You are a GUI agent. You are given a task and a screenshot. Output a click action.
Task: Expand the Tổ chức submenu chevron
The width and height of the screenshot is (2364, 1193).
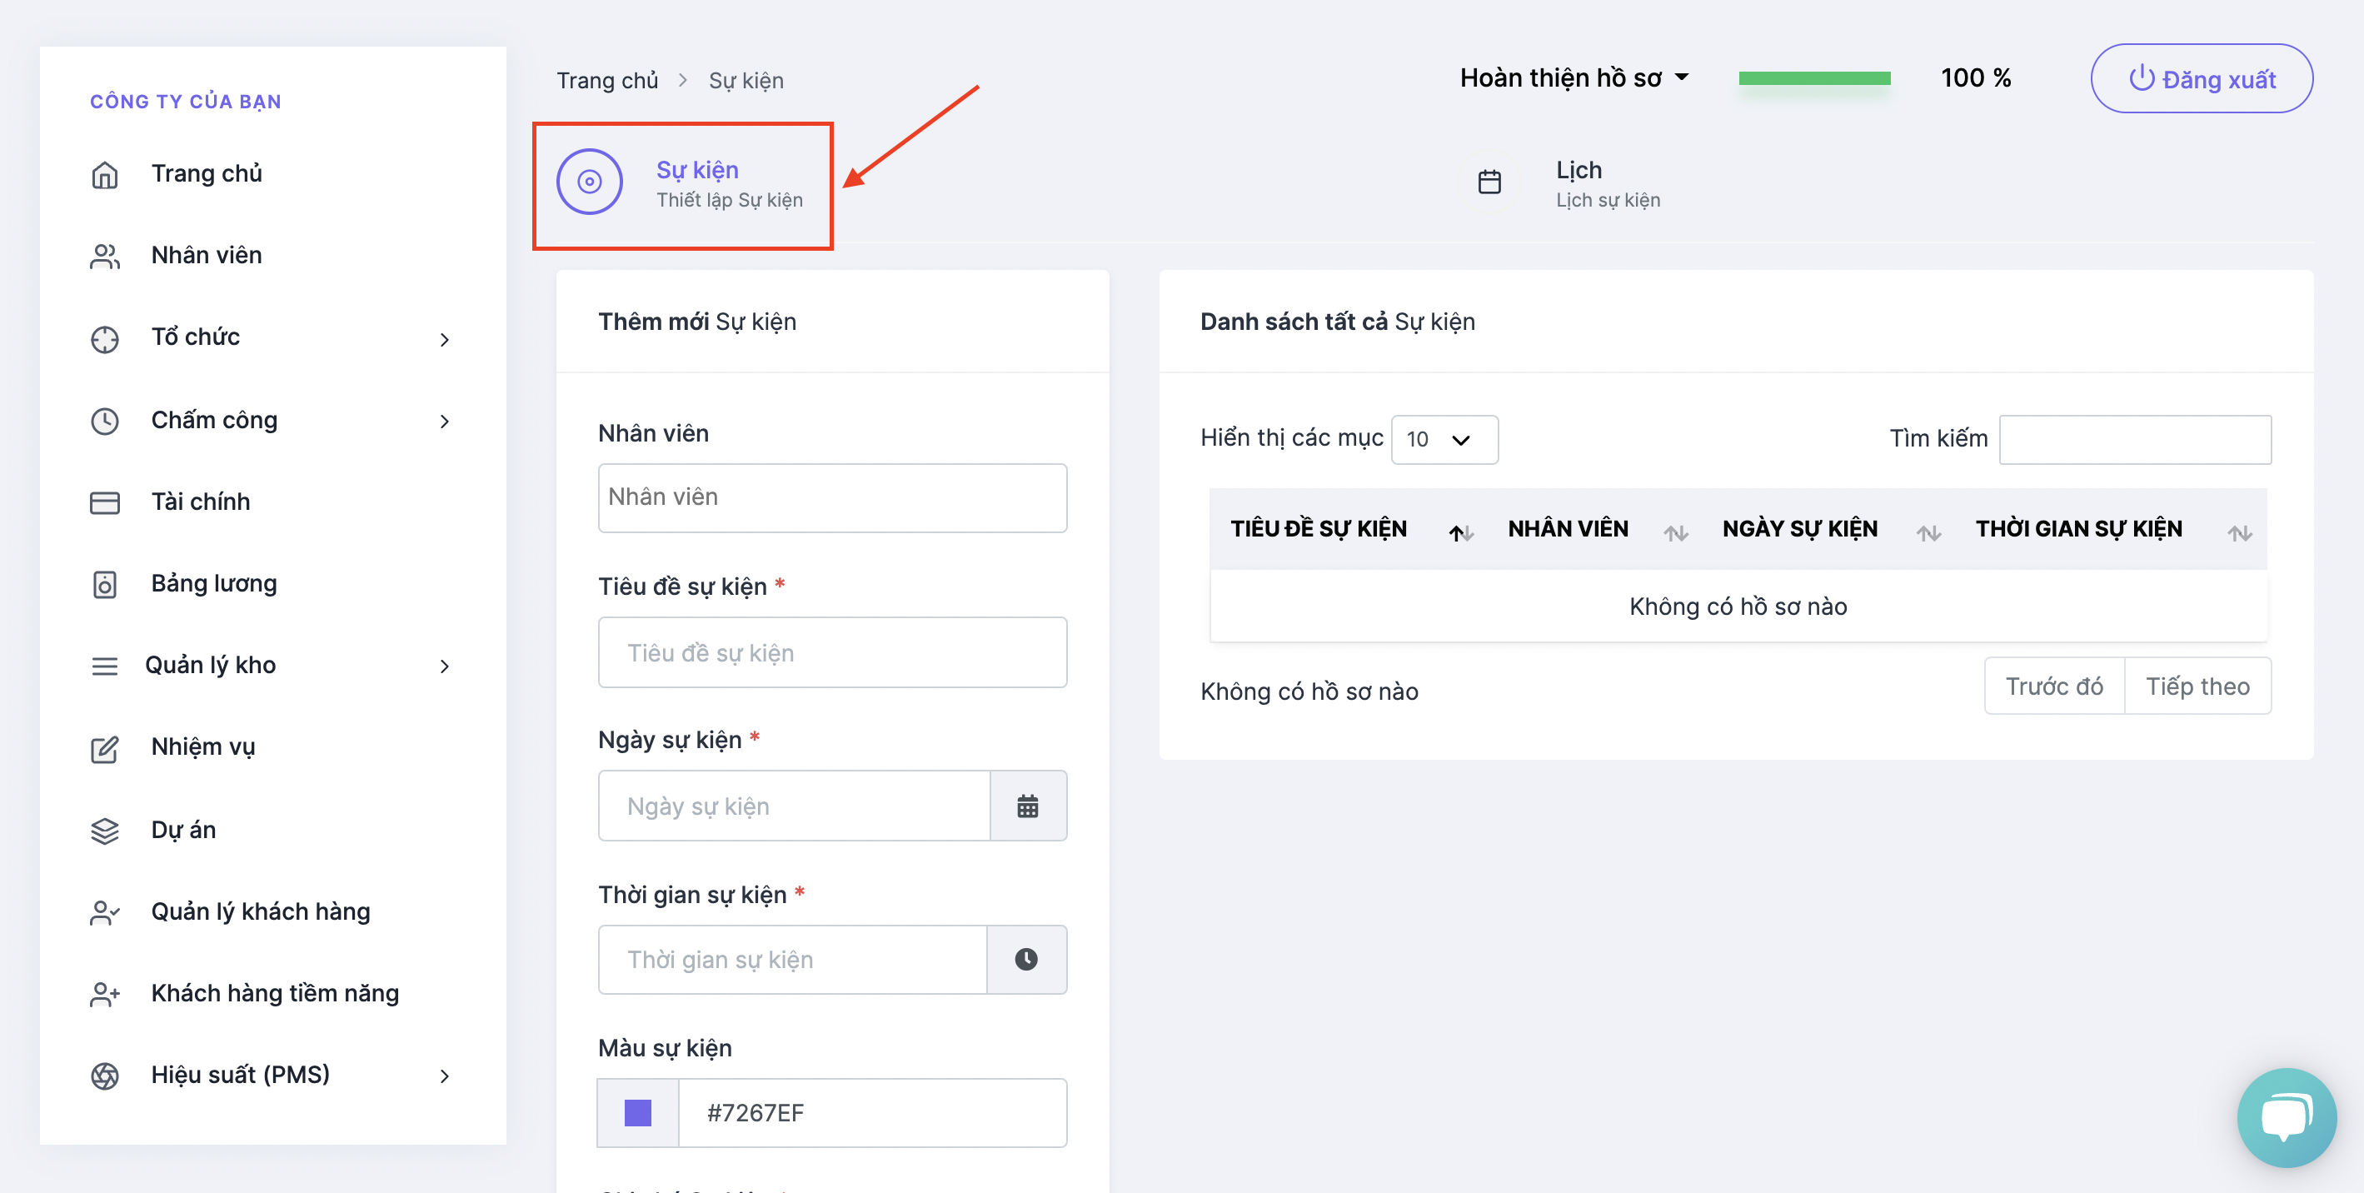pyautogui.click(x=444, y=340)
